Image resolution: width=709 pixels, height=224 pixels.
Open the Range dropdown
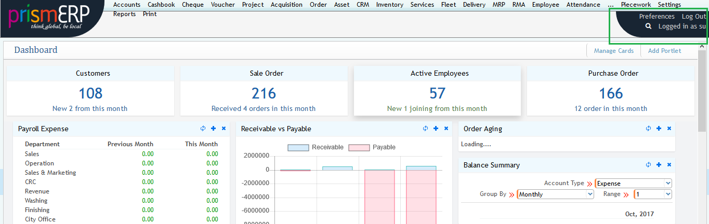652,194
